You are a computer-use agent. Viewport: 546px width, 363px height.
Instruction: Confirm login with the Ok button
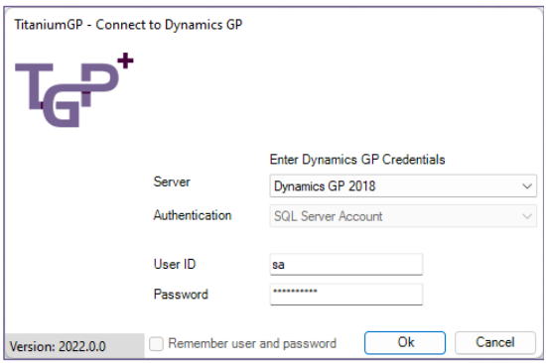click(x=405, y=343)
